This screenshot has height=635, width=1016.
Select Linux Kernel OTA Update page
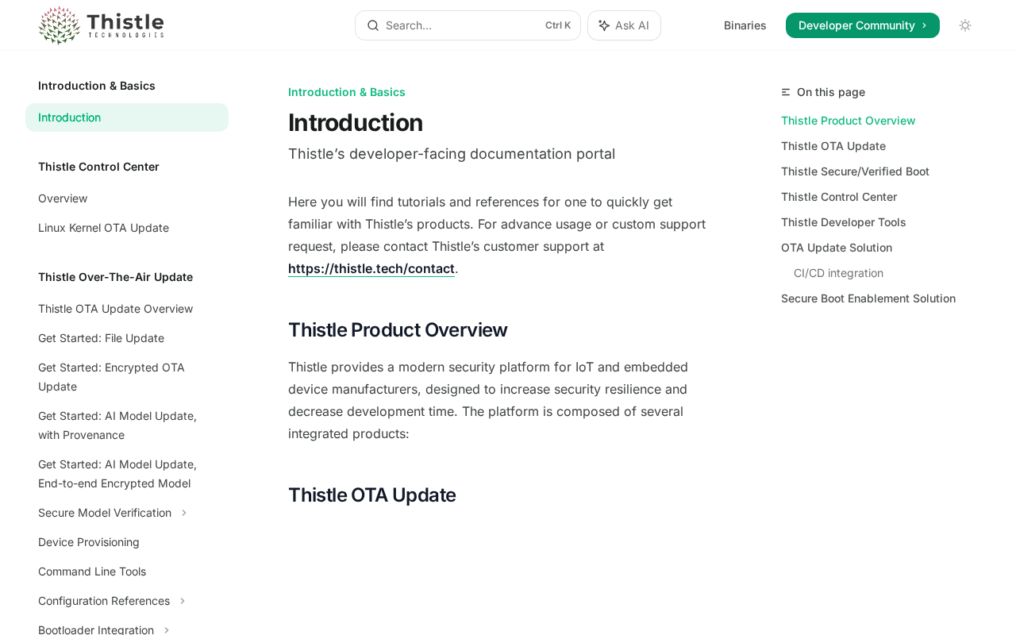click(x=103, y=228)
